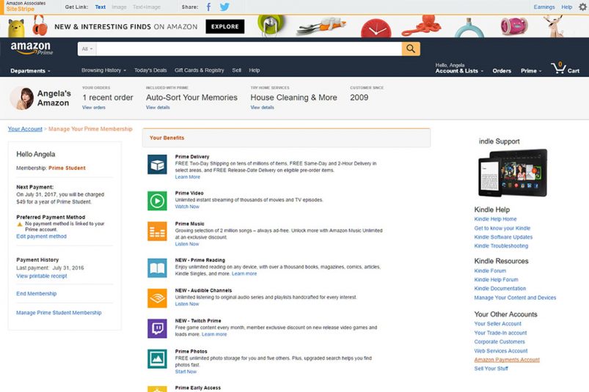
Task: Click End Membership link
Action: click(37, 293)
